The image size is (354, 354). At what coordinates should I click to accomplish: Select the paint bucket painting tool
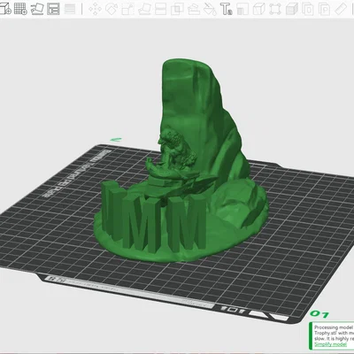[210, 9]
